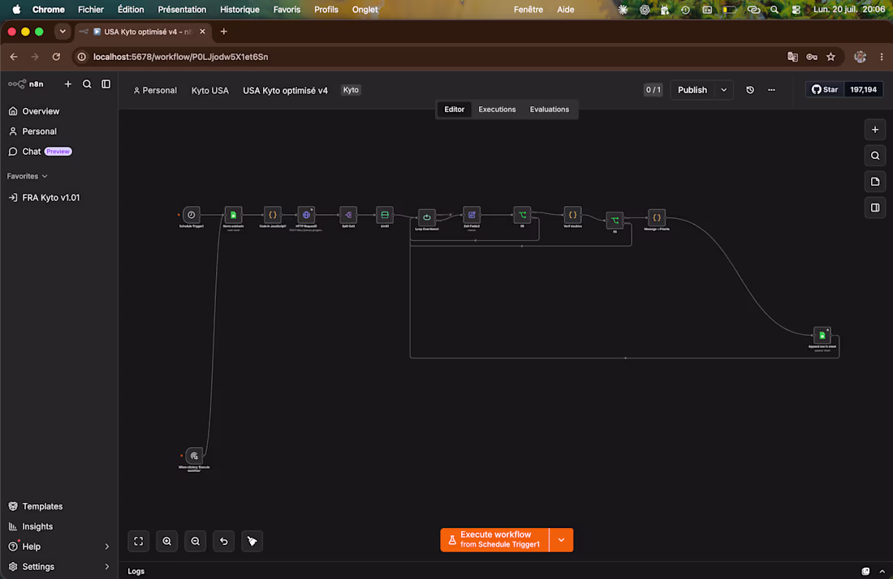
Task: Go to Personal breadcrumb
Action: tap(155, 91)
